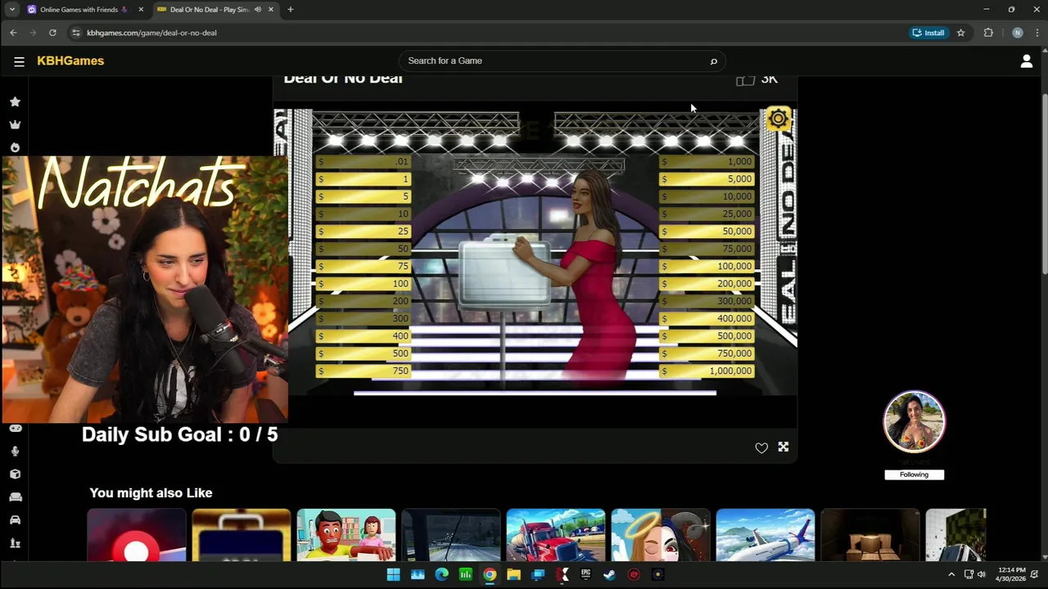1048x589 pixels.
Task: Click the Search for a Game field
Action: (x=562, y=61)
